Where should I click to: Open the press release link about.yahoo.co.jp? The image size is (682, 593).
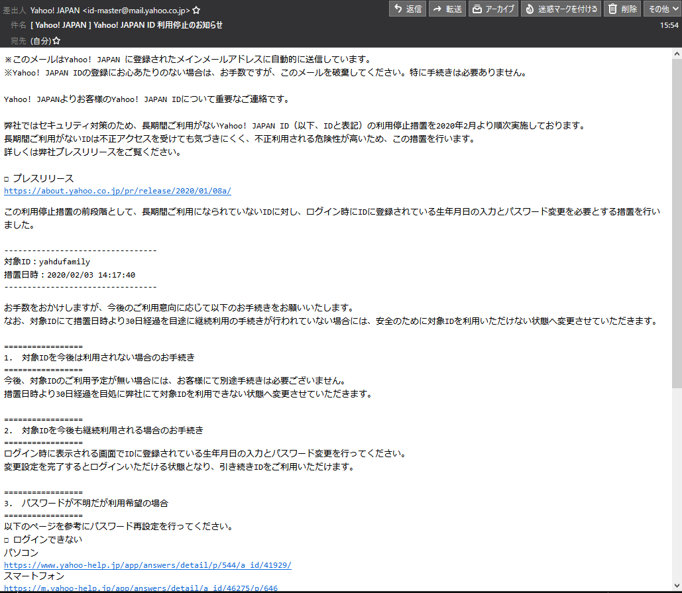(x=117, y=191)
